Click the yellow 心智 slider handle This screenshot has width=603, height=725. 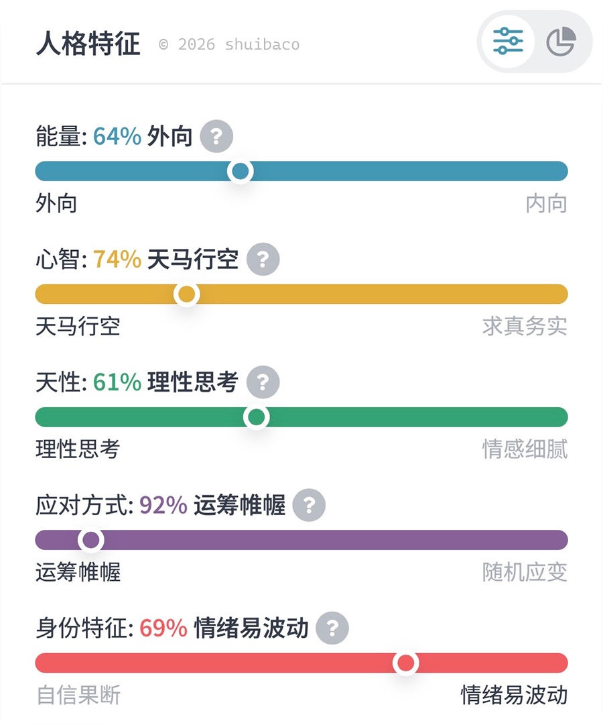tap(187, 294)
